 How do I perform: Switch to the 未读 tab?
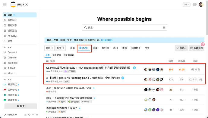pos(95,48)
